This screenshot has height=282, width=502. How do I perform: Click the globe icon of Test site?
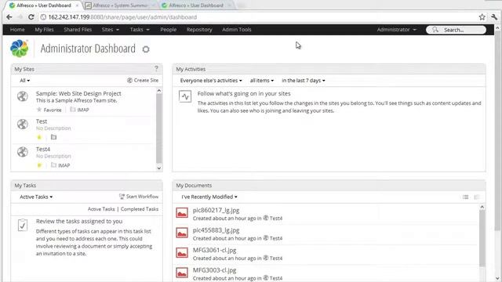pyautogui.click(x=23, y=124)
